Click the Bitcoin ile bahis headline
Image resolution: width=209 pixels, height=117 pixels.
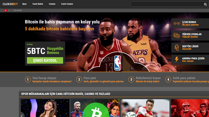pos(62,22)
